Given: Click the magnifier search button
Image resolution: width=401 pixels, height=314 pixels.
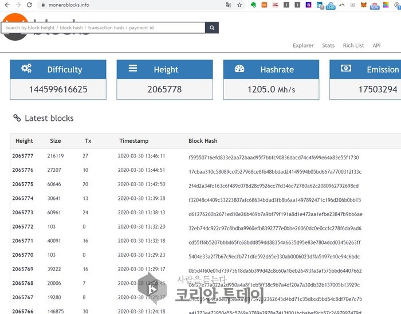Looking at the screenshot, I should point(212,28).
